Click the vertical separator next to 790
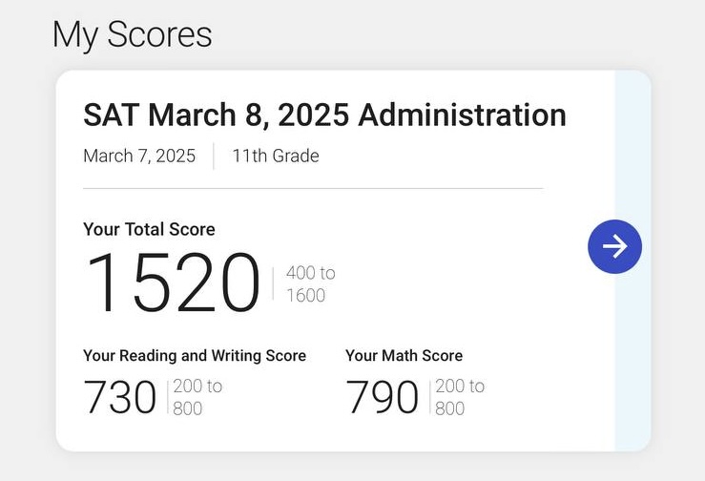The width and height of the screenshot is (705, 481). 431,397
